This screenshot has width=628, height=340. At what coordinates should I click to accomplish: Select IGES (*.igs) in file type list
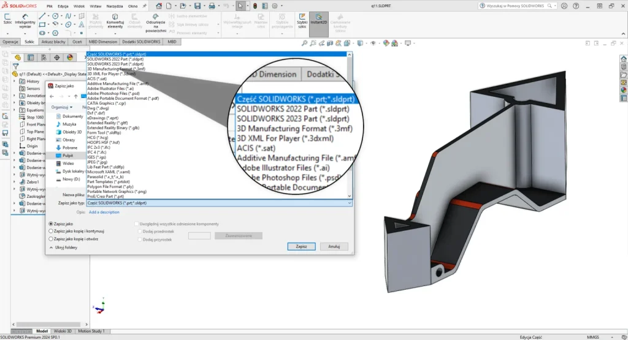tap(96, 157)
